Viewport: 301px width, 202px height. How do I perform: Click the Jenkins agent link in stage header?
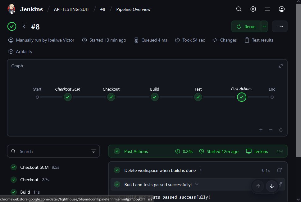coord(257,151)
